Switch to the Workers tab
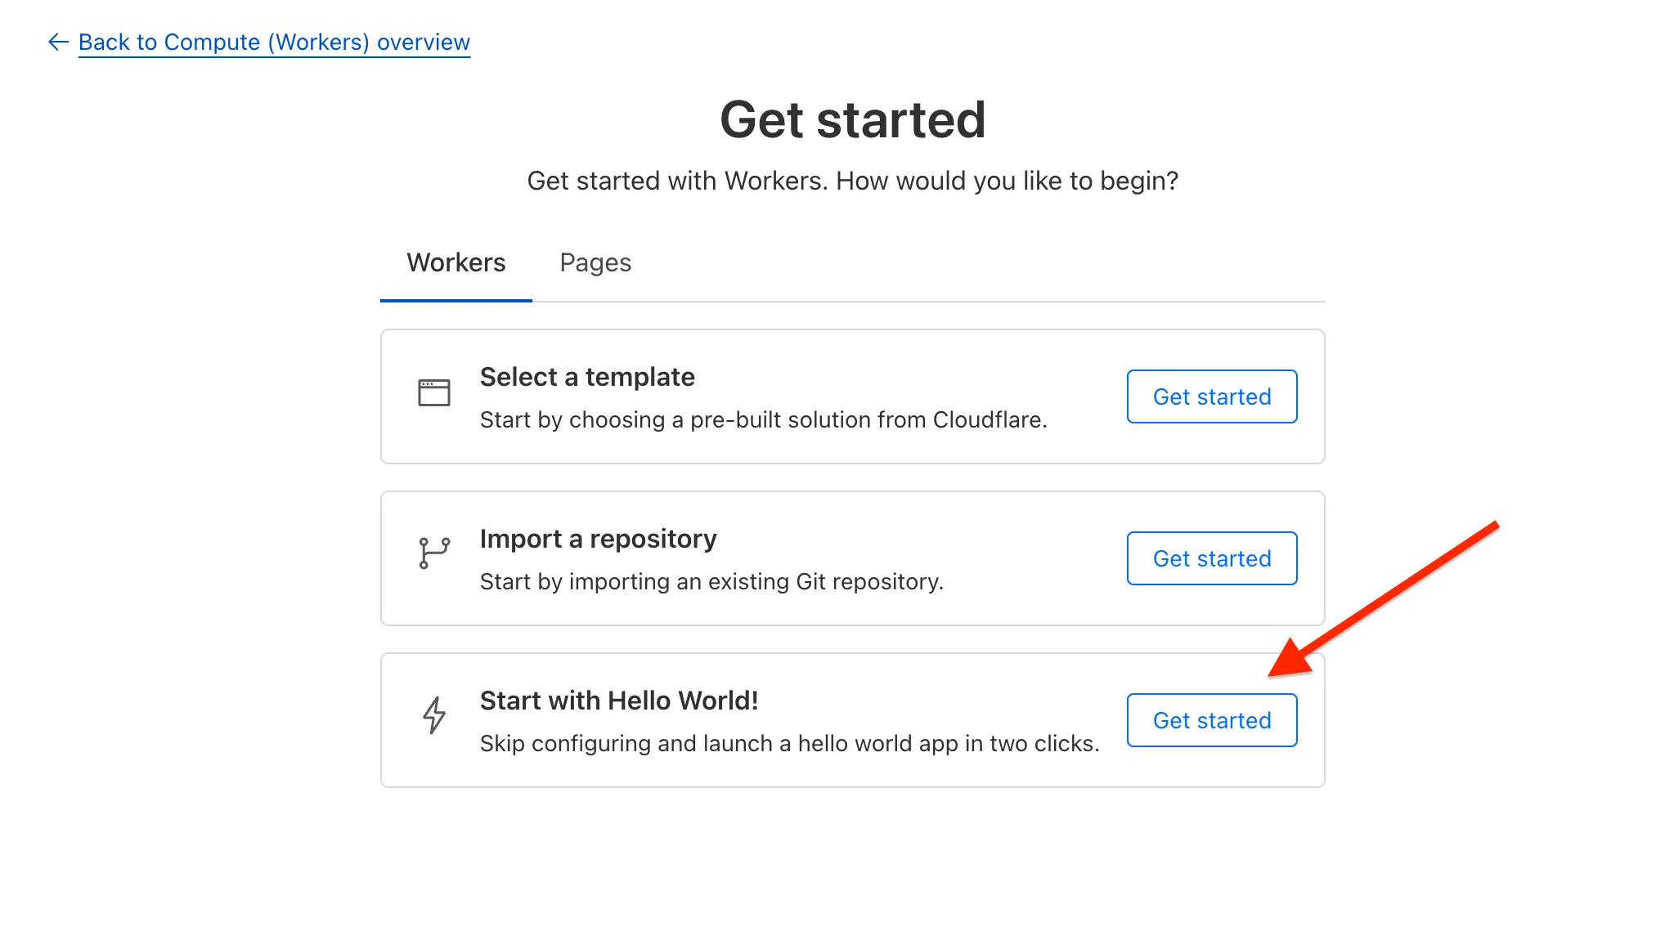This screenshot has width=1665, height=927. pos(456,262)
